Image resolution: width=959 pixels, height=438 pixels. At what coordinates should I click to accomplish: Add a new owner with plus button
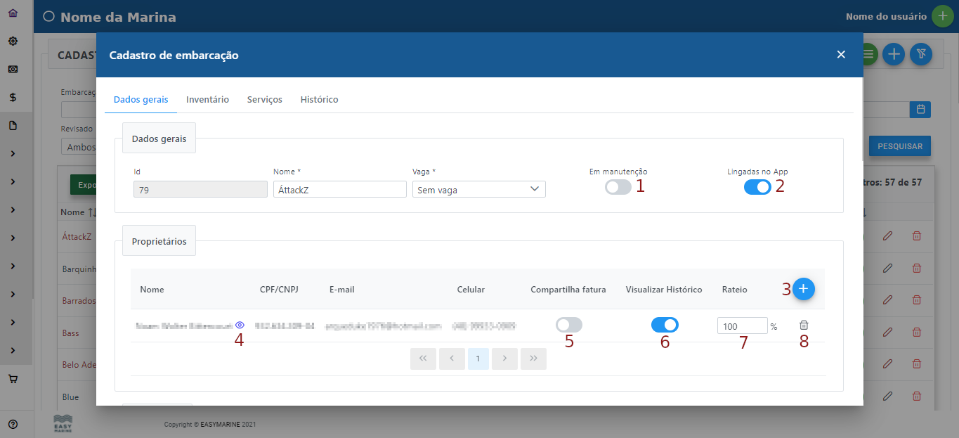click(x=804, y=289)
